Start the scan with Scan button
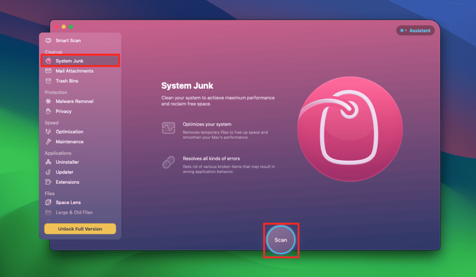Screen dimensions: 476x277 pyautogui.click(x=281, y=240)
